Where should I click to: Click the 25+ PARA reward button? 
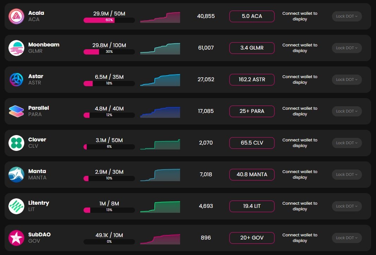point(252,111)
